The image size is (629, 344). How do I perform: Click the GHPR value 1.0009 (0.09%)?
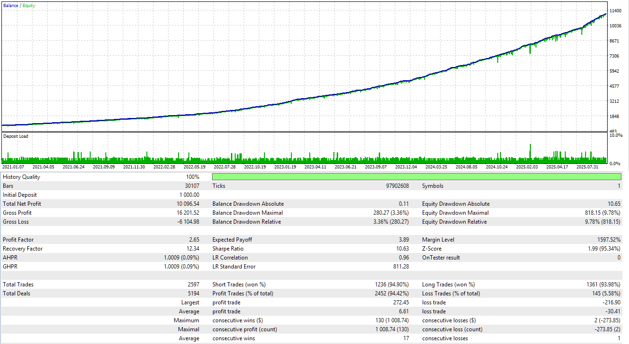(181, 267)
